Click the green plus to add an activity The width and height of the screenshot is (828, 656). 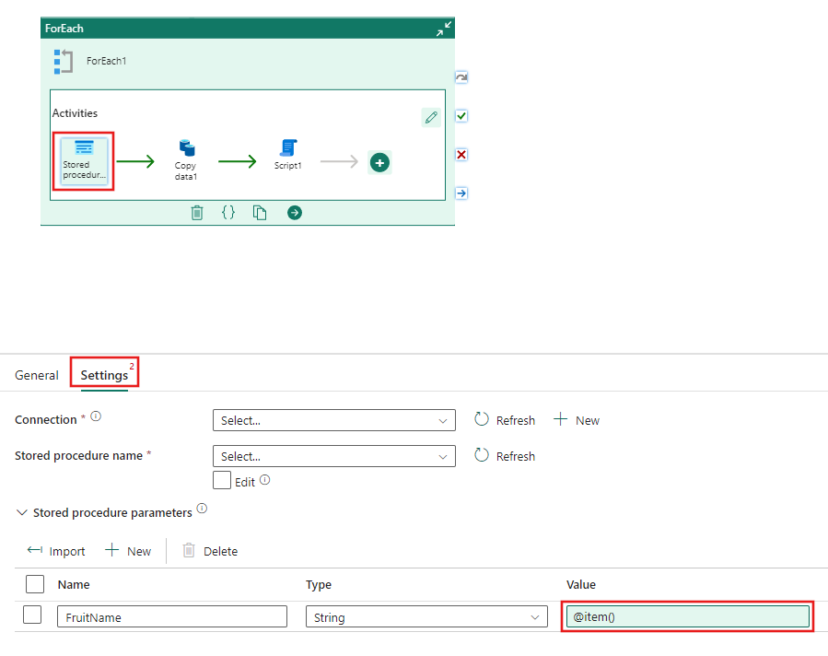pos(379,161)
